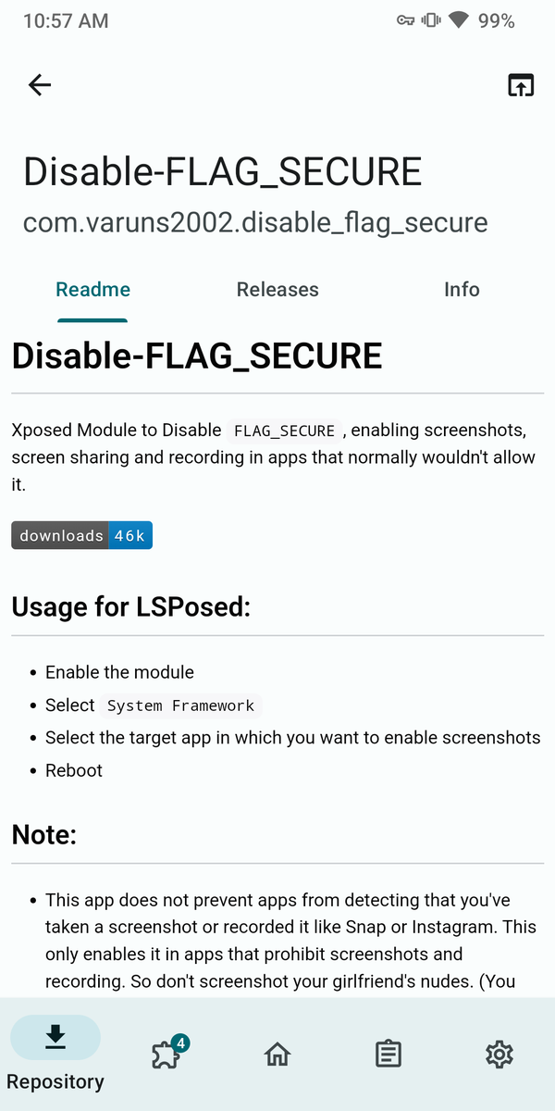
Task: Select the Info tab
Action: [x=462, y=290]
